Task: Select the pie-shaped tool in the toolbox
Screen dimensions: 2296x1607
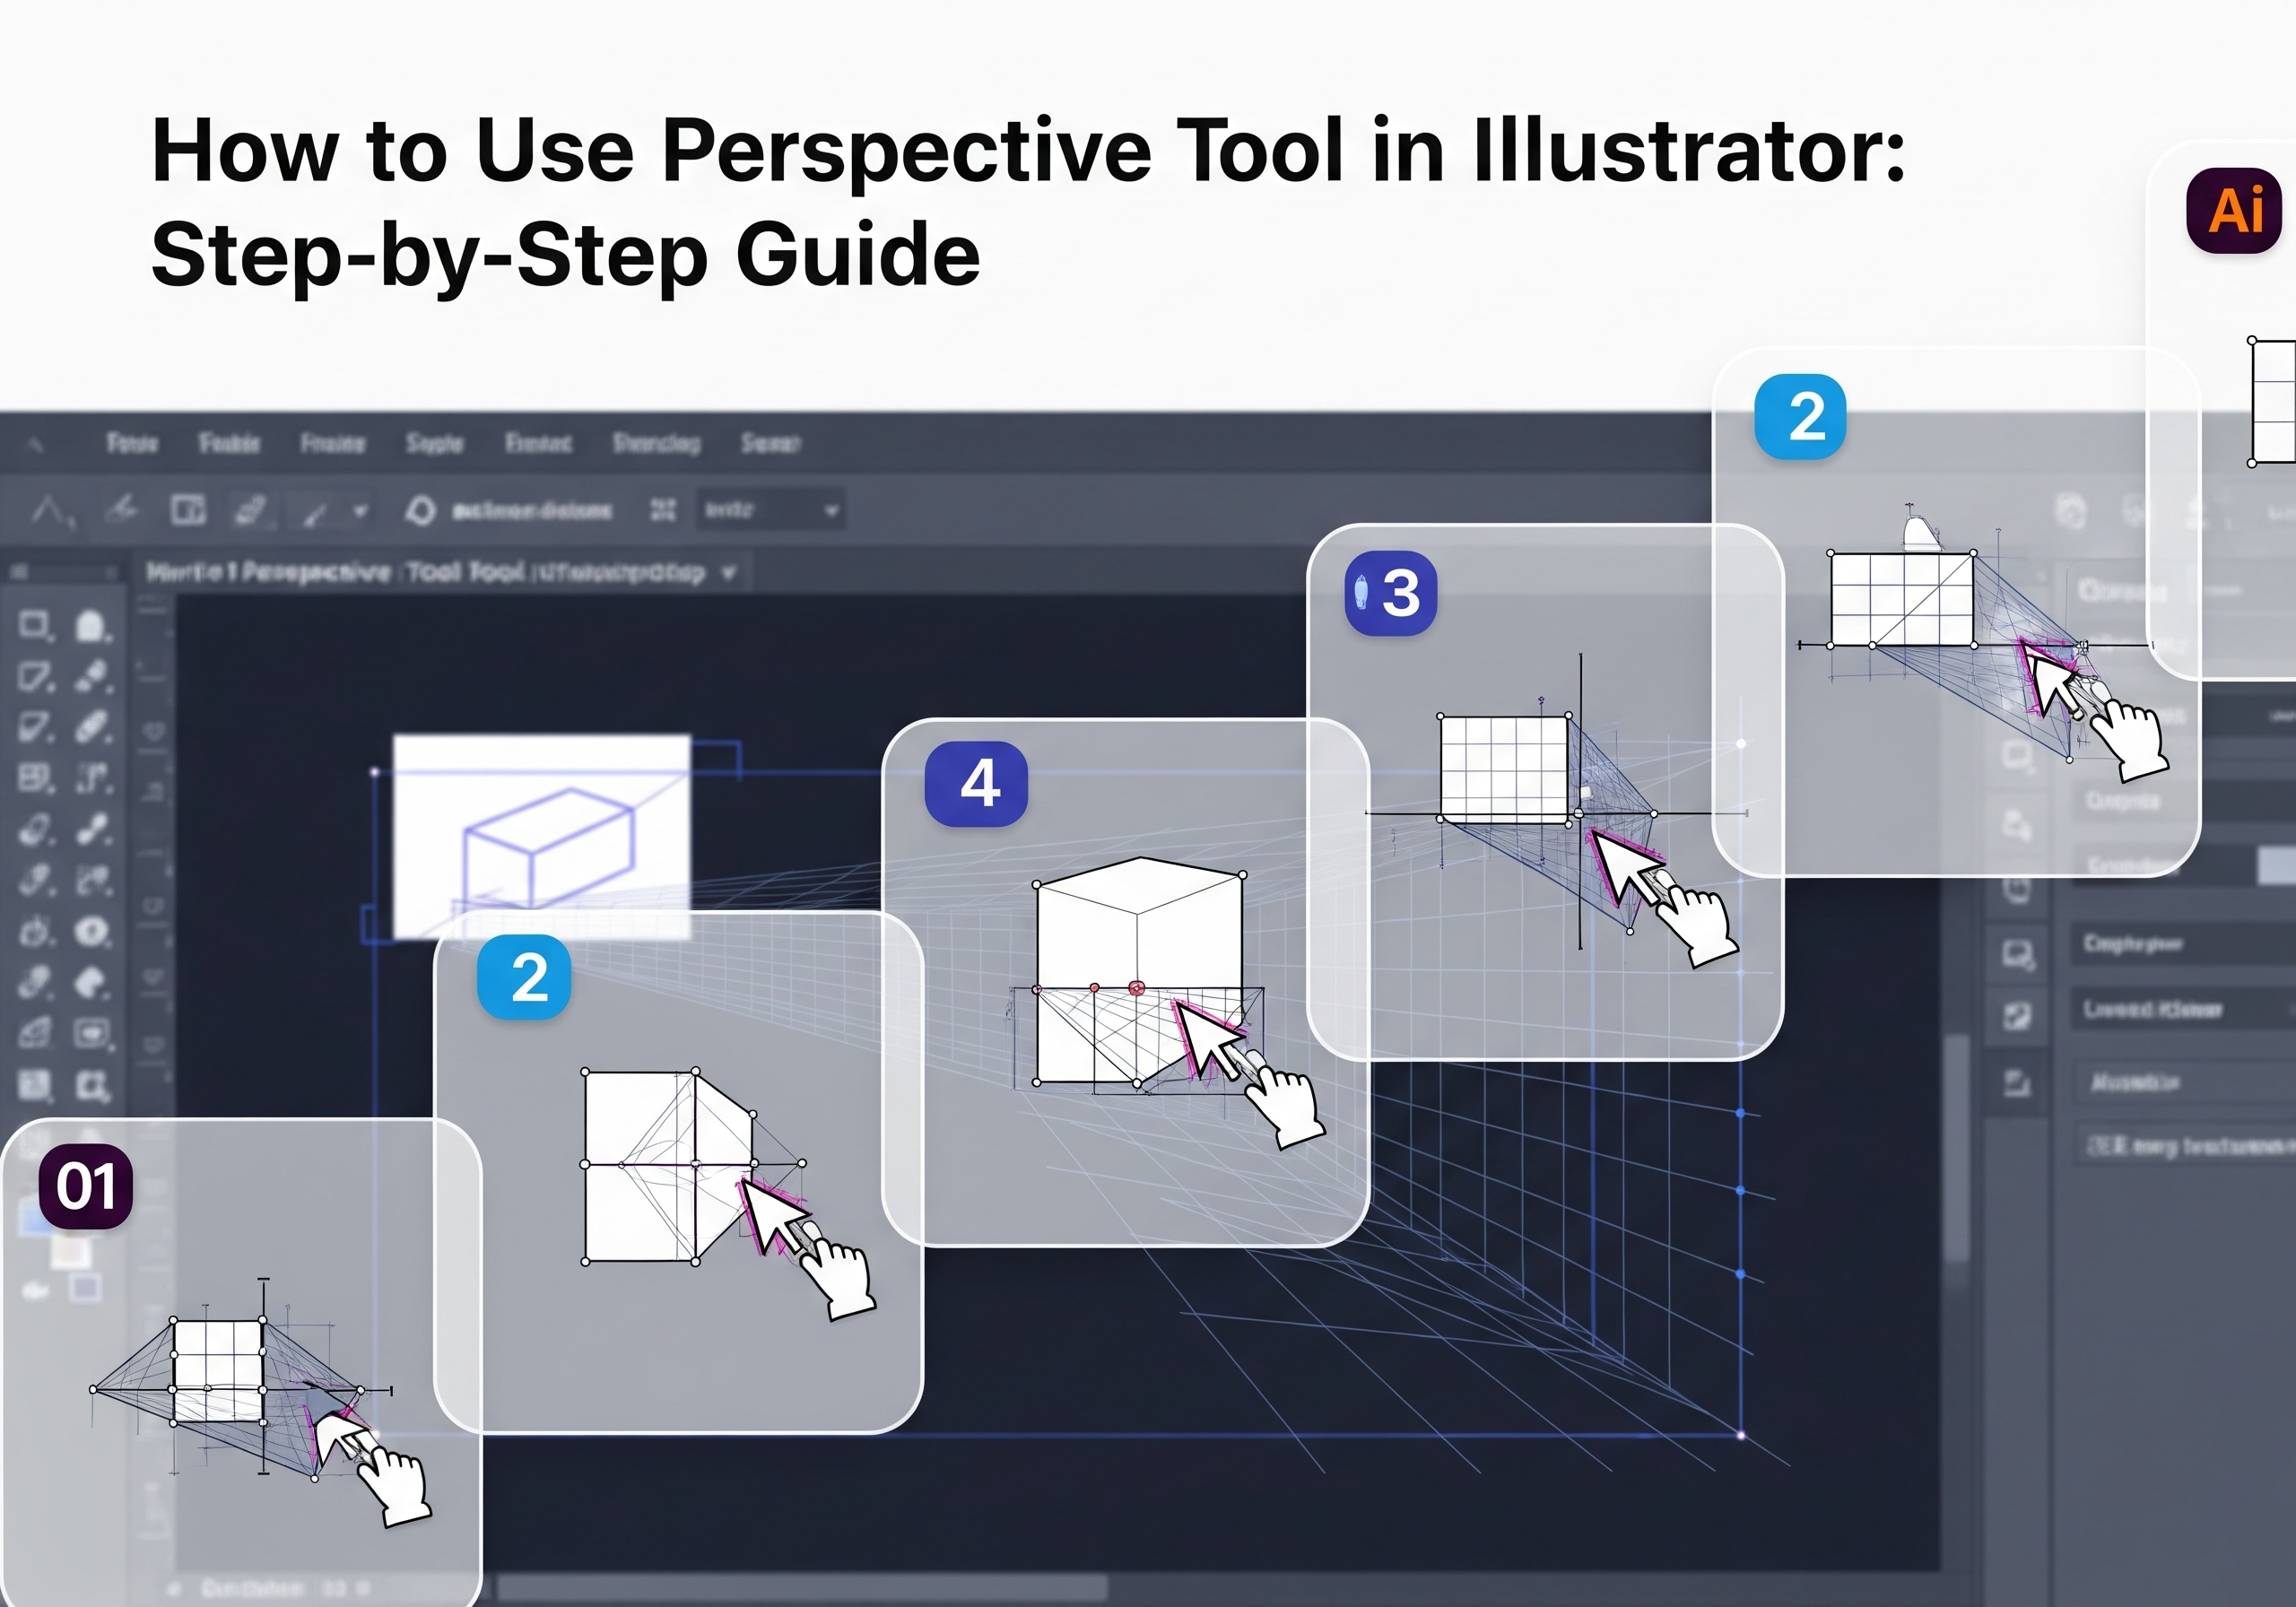Action: pos(92,982)
